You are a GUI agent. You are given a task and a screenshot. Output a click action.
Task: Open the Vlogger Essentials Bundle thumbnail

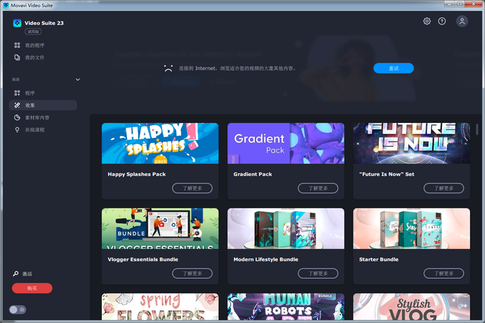(x=160, y=228)
